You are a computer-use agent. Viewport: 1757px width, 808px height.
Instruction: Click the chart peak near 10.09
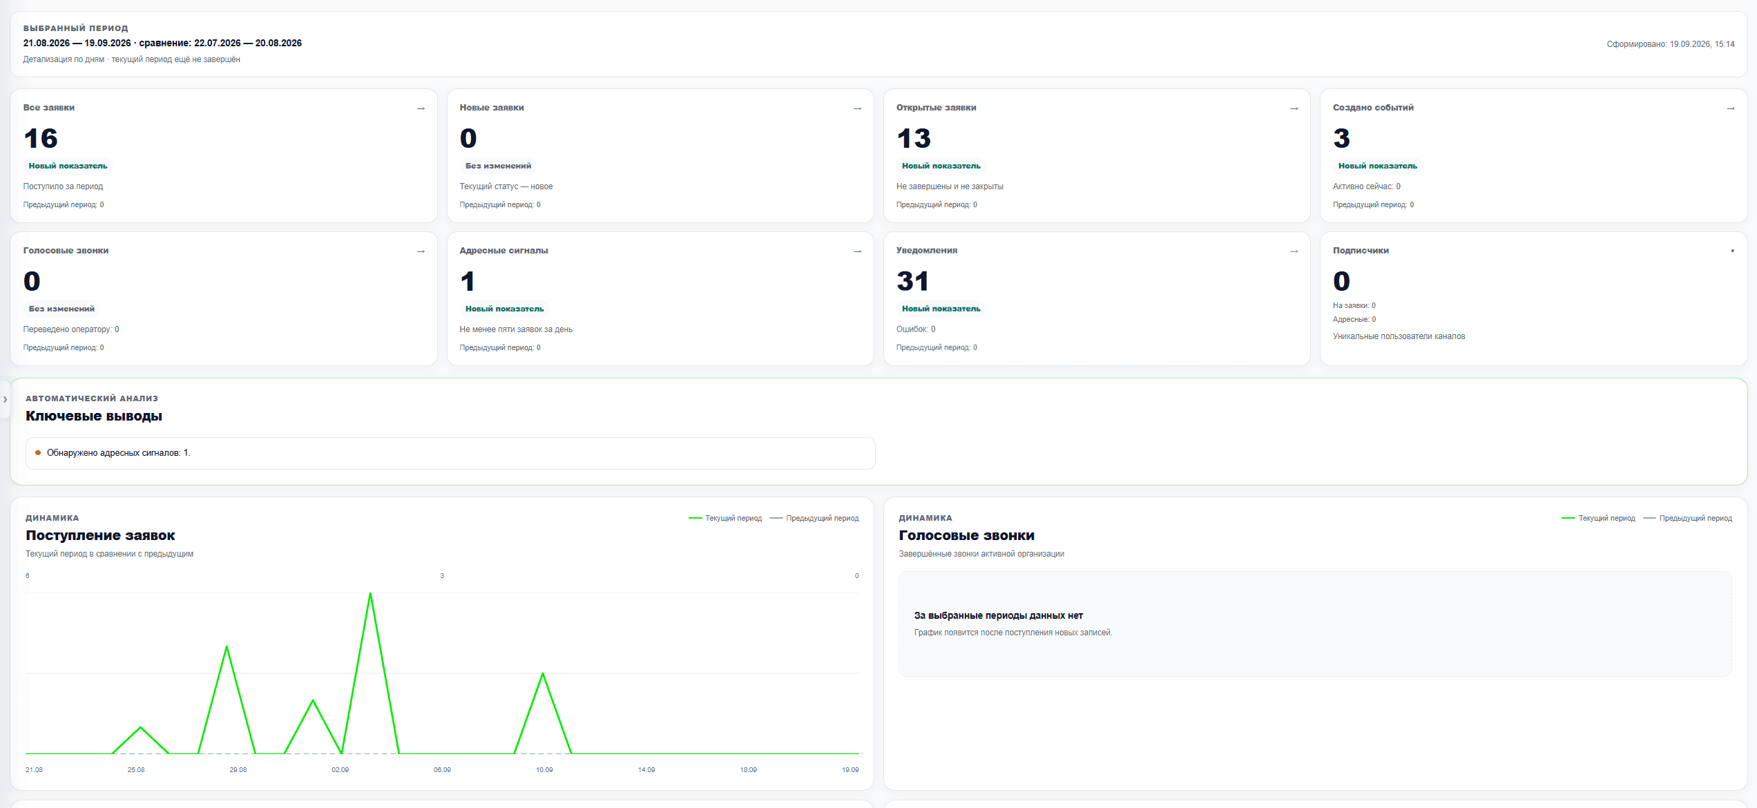click(x=543, y=674)
